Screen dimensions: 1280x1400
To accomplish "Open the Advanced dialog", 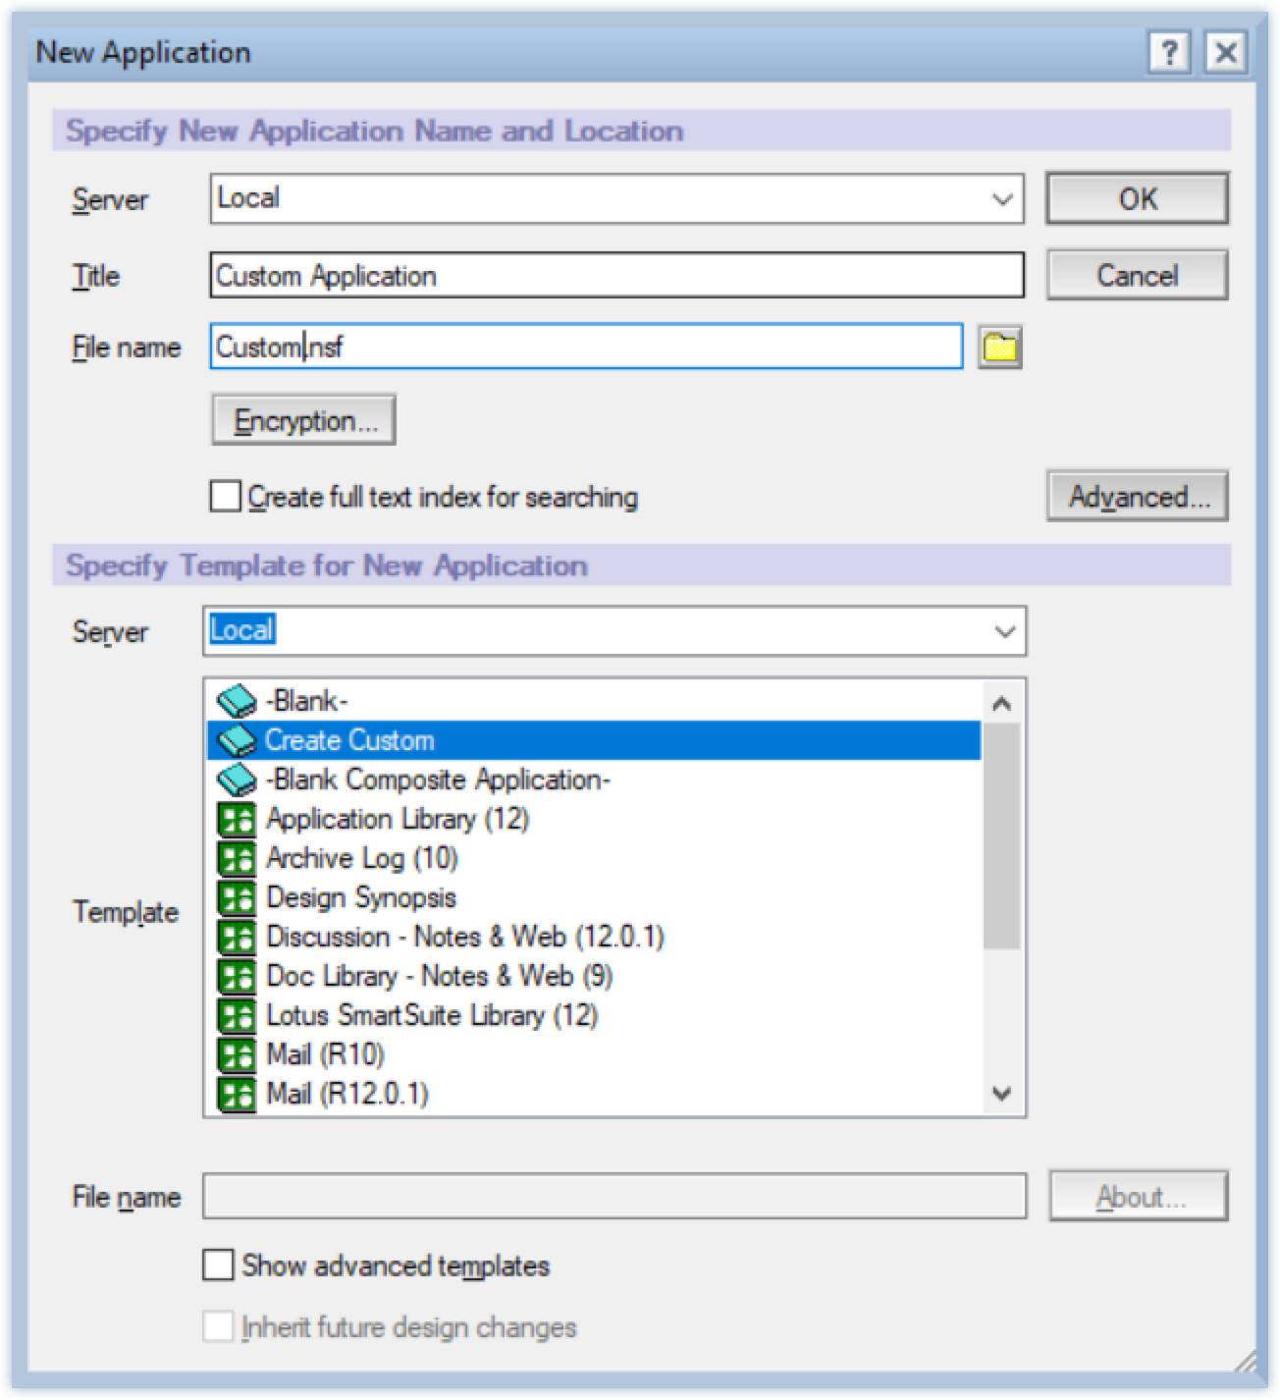I will pos(1137,496).
